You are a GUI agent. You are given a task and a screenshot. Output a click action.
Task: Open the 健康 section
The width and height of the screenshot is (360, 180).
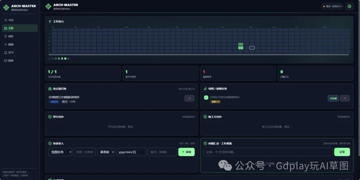tap(20, 44)
